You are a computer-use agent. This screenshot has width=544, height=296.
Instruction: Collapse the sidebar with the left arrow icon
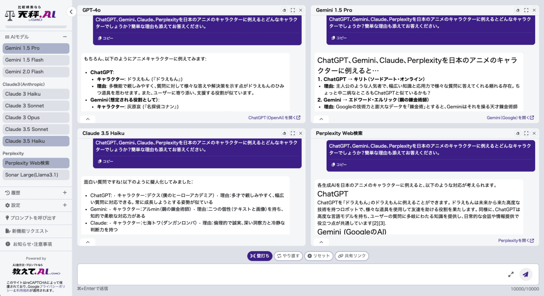point(71,12)
